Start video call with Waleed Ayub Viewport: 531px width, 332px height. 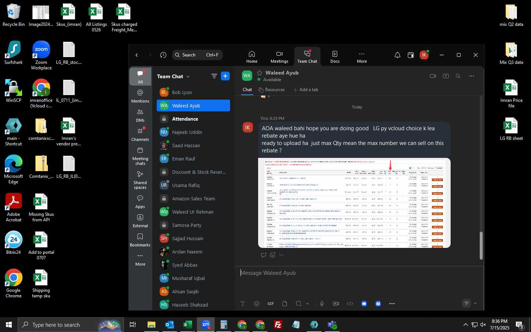tap(433, 76)
